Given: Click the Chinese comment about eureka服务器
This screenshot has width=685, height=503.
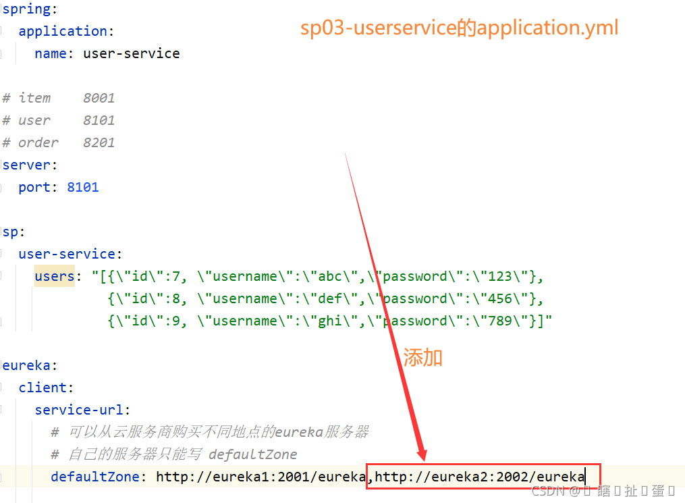Looking at the screenshot, I should point(210,432).
